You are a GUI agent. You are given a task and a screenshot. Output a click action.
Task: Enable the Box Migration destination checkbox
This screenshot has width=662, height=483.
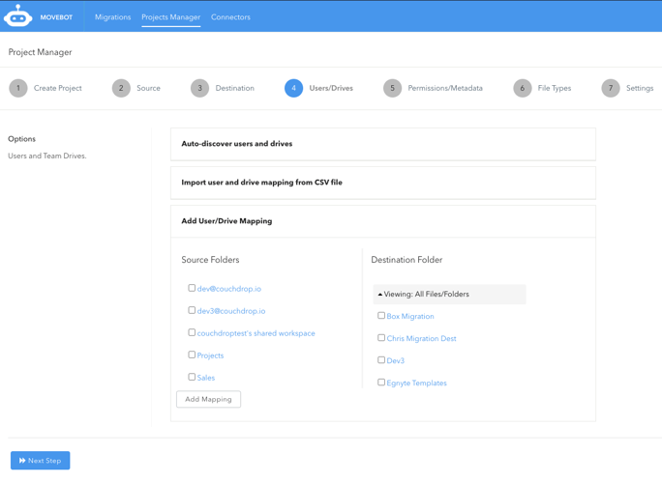click(x=381, y=316)
